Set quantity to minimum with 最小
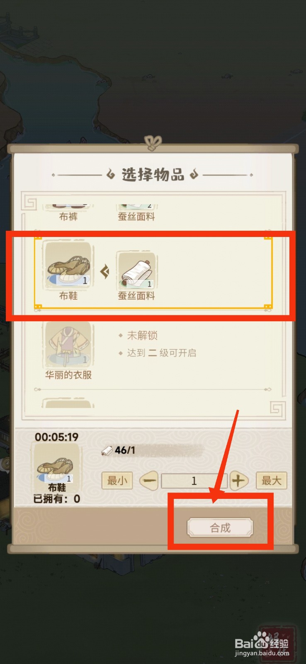This screenshot has width=306, height=664. click(117, 481)
